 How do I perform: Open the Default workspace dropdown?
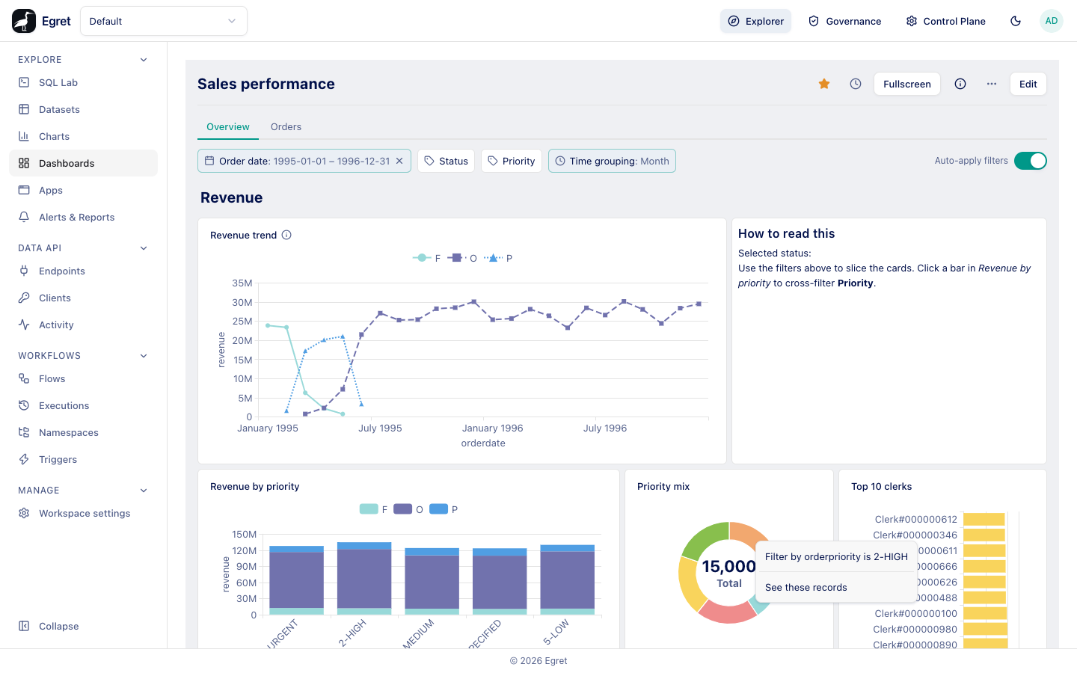click(164, 21)
